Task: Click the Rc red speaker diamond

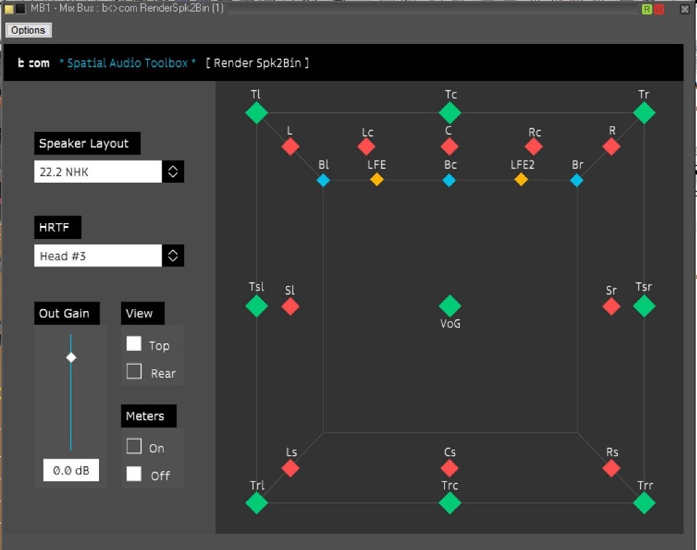Action: (x=533, y=146)
